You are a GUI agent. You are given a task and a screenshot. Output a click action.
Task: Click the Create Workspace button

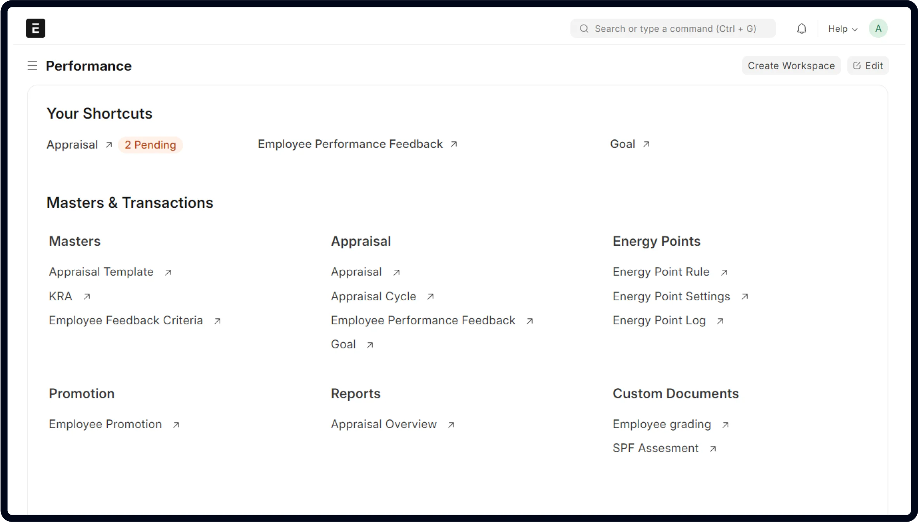[791, 65]
